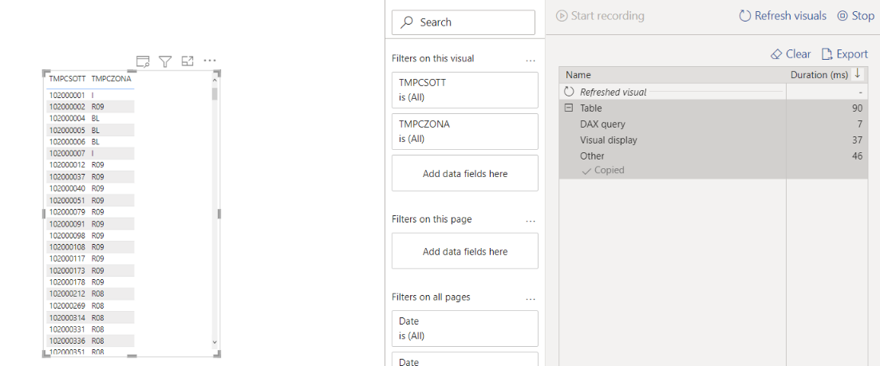Sort by Duration using the down arrow icon

point(857,74)
